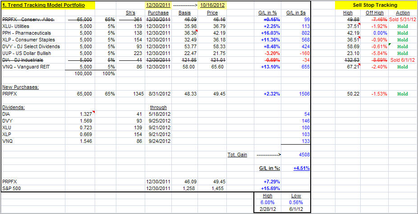Click the UUP off-high value -5.84%

pyautogui.click(x=379, y=53)
